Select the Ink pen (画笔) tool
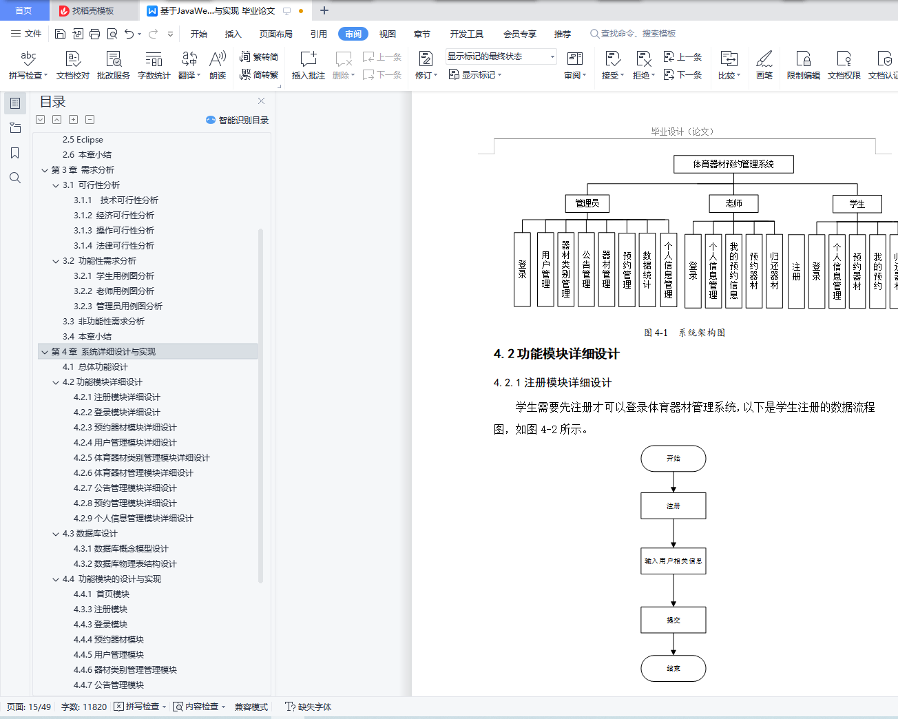Image resolution: width=898 pixels, height=719 pixels. tap(764, 65)
